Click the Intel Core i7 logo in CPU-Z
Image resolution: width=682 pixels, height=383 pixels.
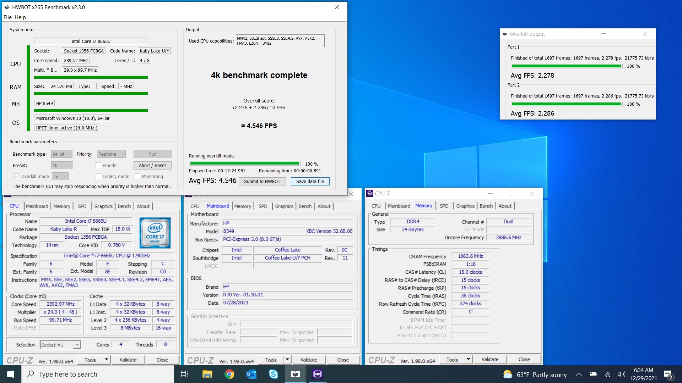pos(155,233)
